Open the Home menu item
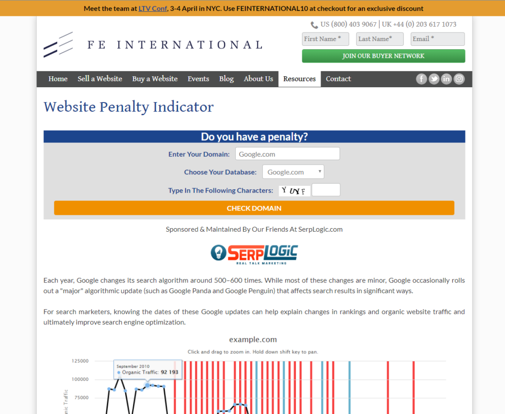The image size is (505, 414). (x=58, y=79)
